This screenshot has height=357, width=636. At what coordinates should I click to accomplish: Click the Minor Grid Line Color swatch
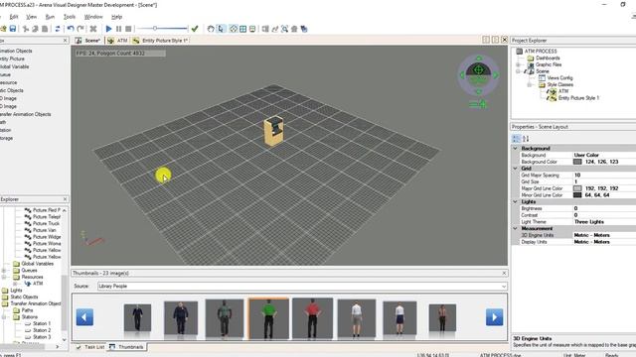coord(577,195)
